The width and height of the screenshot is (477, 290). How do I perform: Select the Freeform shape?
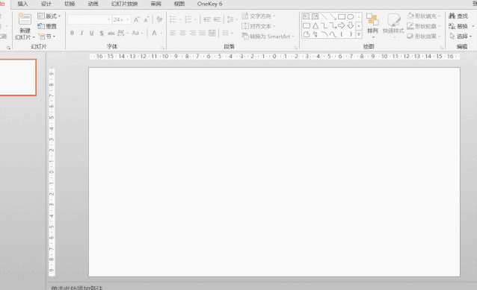point(307,34)
